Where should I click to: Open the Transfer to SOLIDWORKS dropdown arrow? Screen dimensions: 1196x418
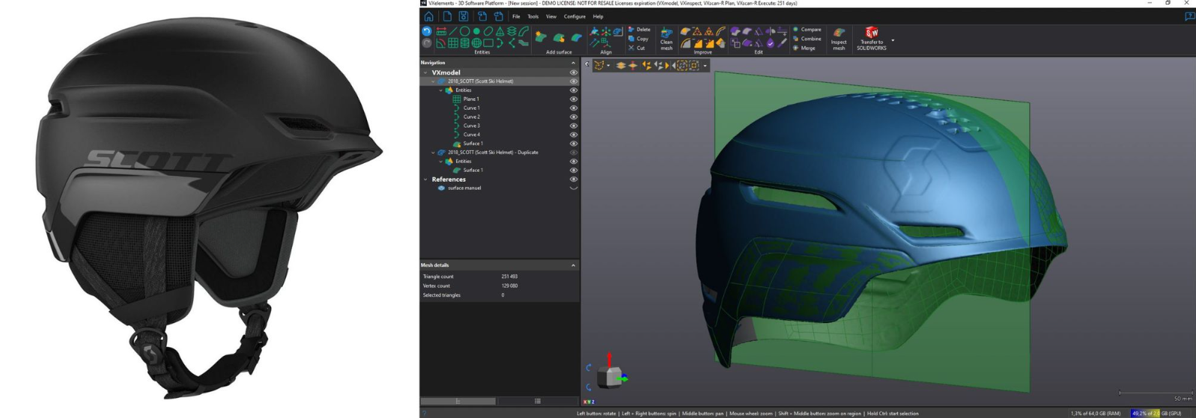(x=893, y=40)
